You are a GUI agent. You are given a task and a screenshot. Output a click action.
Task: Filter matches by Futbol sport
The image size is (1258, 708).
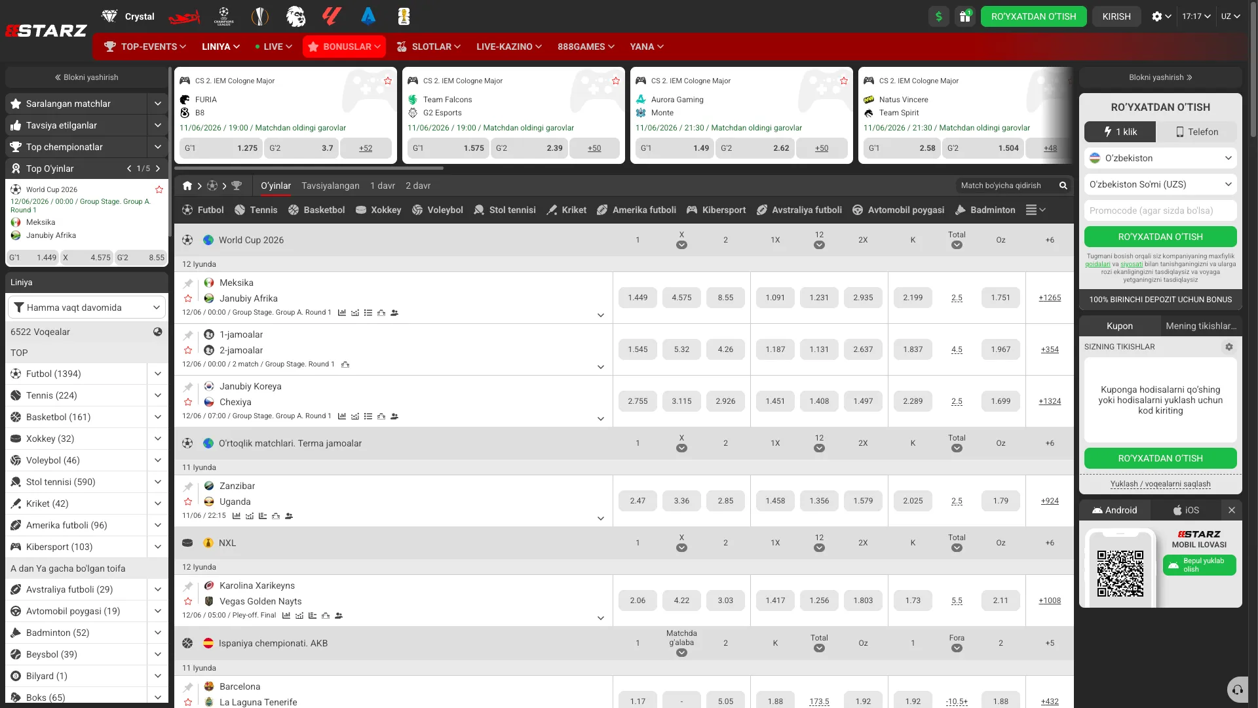click(203, 210)
